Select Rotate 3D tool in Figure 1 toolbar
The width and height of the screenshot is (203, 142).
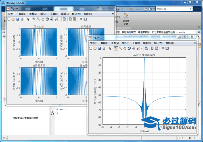47,19
